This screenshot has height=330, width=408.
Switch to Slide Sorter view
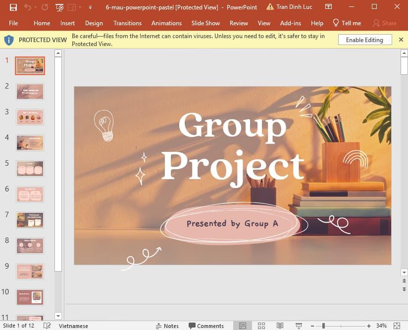pyautogui.click(x=261, y=326)
